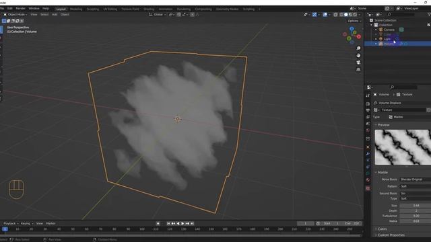Jump to the timeline end frame
431x242 pixels.
(192, 224)
